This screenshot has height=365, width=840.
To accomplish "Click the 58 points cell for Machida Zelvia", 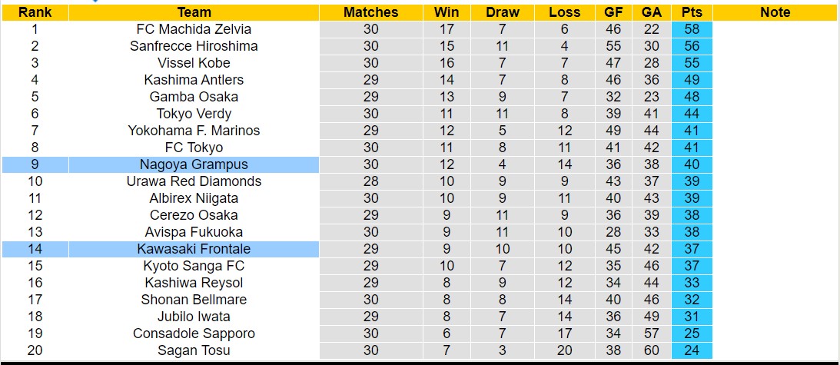I will pyautogui.click(x=692, y=29).
